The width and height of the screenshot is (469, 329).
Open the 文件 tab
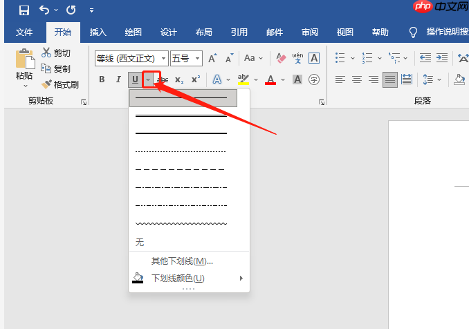24,32
